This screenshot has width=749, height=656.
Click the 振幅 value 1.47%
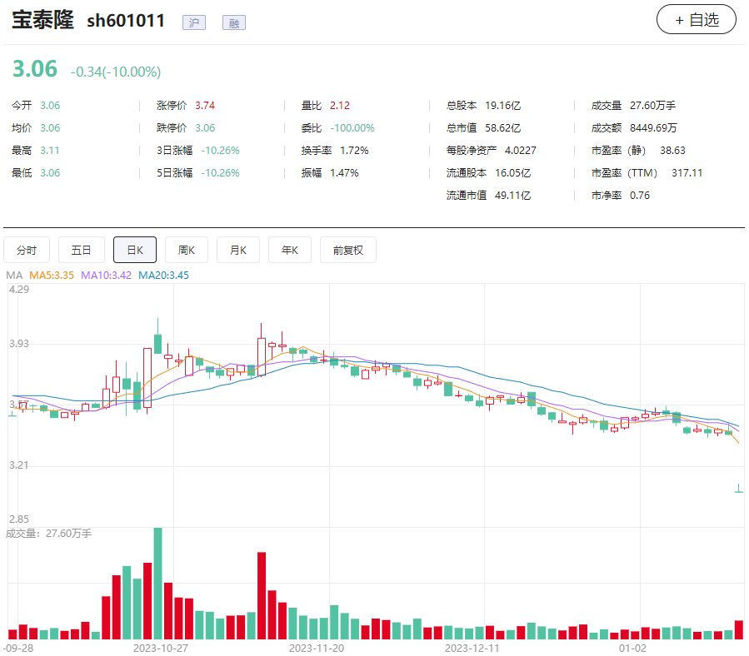(344, 173)
